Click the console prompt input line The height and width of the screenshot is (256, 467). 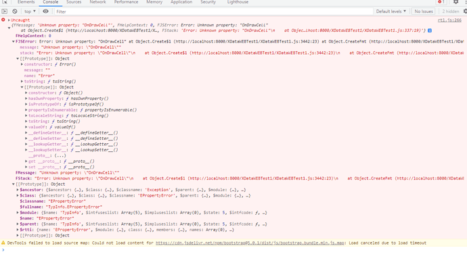pyautogui.click(x=234, y=250)
